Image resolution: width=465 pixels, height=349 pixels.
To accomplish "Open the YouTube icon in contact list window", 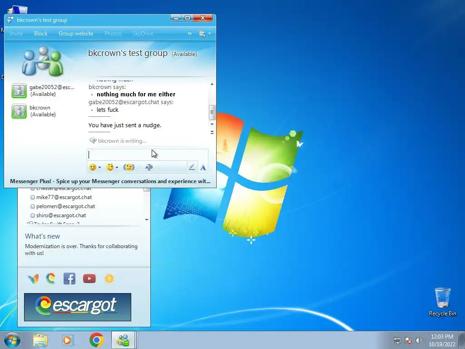I will 89,279.
